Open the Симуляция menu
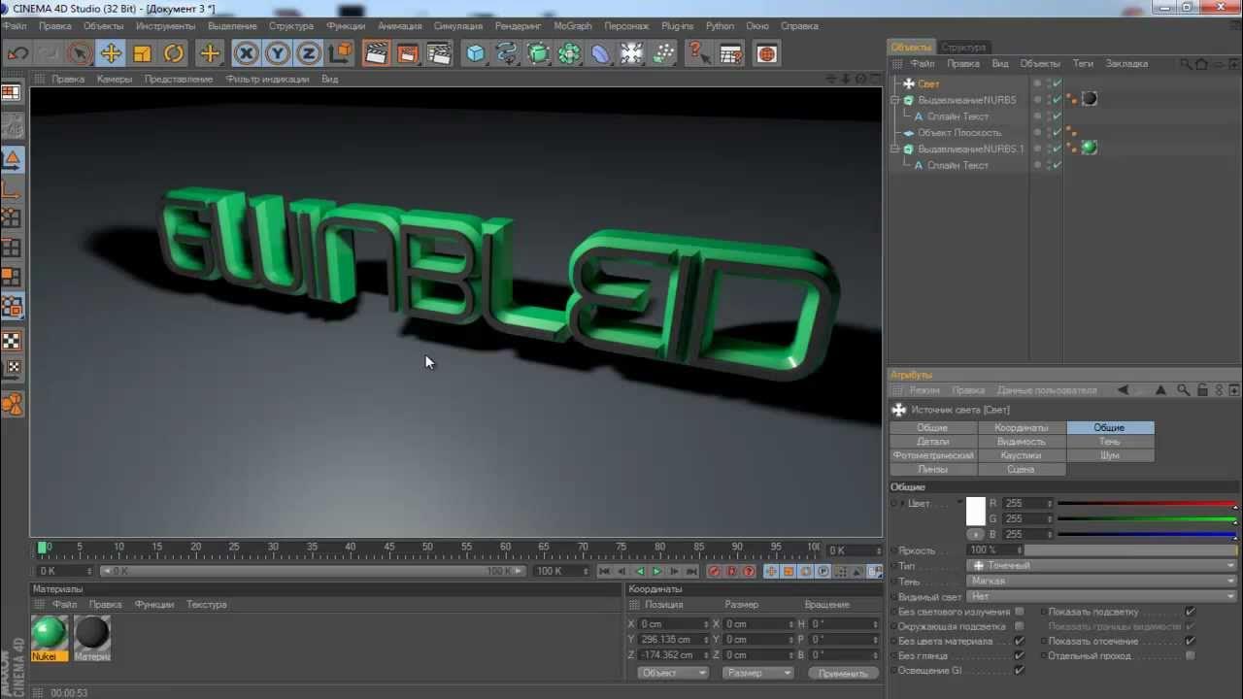This screenshot has height=699, width=1243. (458, 26)
